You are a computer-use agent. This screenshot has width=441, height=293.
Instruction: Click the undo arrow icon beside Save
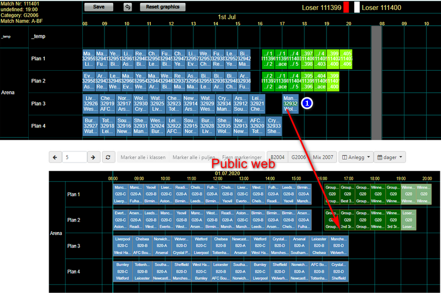tap(128, 7)
